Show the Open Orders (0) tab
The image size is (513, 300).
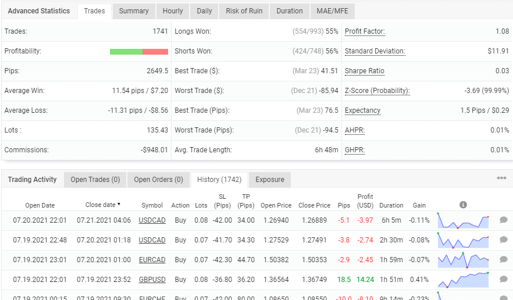pos(158,180)
